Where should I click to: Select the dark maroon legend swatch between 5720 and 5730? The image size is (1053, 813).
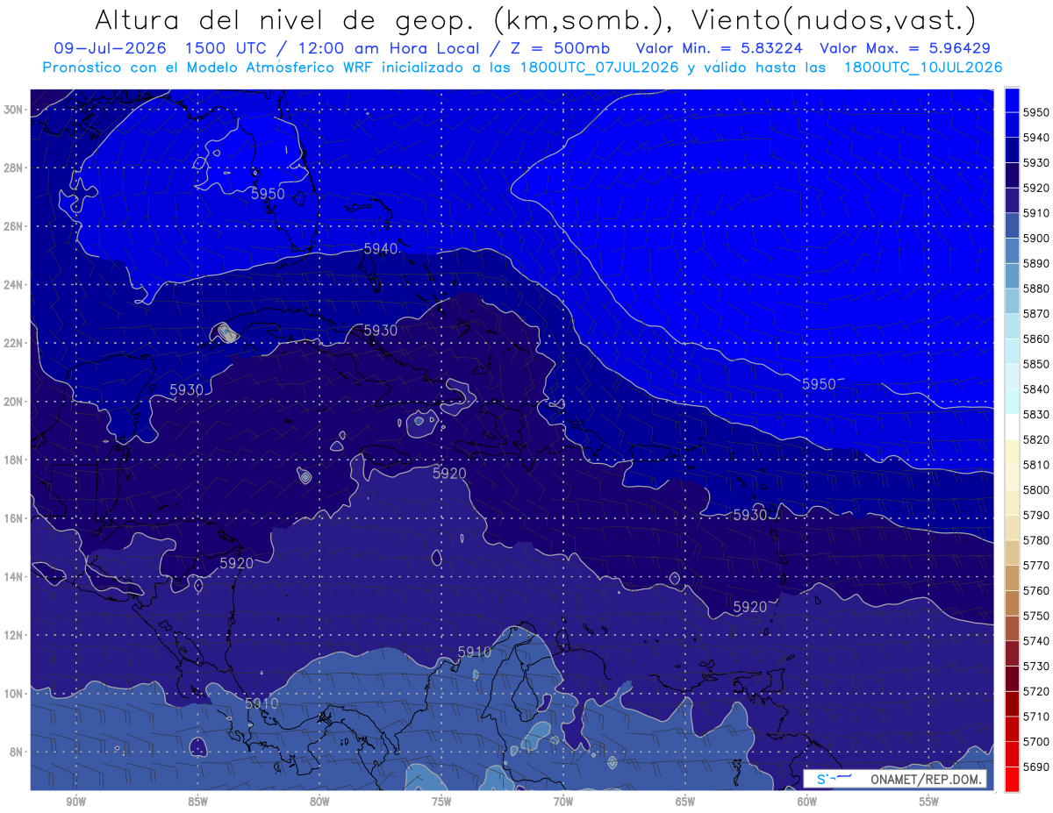1012,678
